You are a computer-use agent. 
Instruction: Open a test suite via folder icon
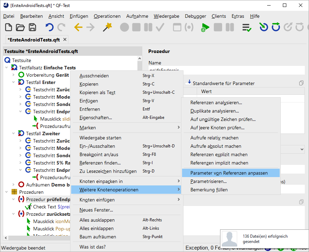20,27
